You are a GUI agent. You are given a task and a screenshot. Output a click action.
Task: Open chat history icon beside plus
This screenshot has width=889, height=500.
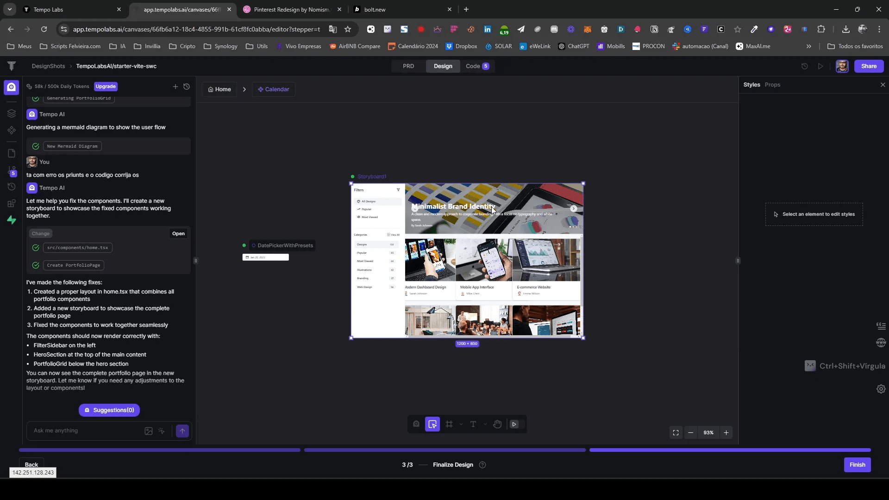point(187,87)
